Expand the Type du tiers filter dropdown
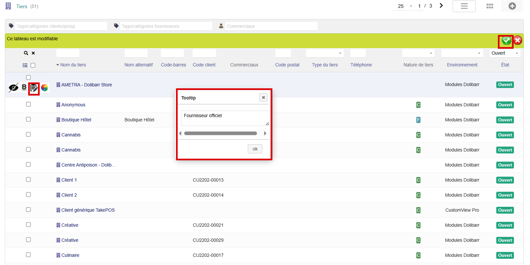The width and height of the screenshot is (530, 265). coord(324,53)
